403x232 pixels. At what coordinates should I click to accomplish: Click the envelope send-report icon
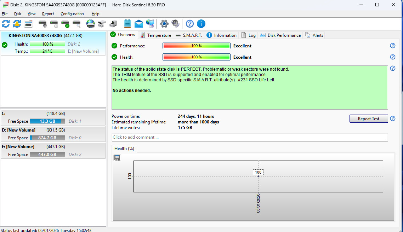coord(139,24)
